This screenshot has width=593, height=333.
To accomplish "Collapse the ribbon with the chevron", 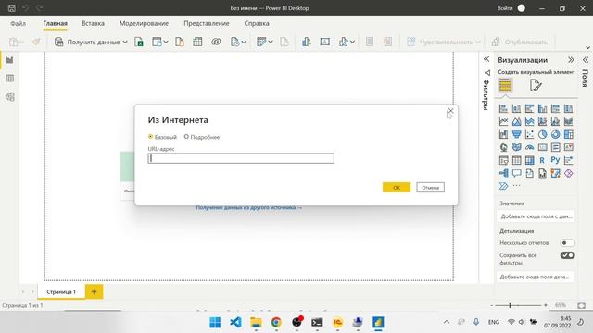I will pos(587,48).
